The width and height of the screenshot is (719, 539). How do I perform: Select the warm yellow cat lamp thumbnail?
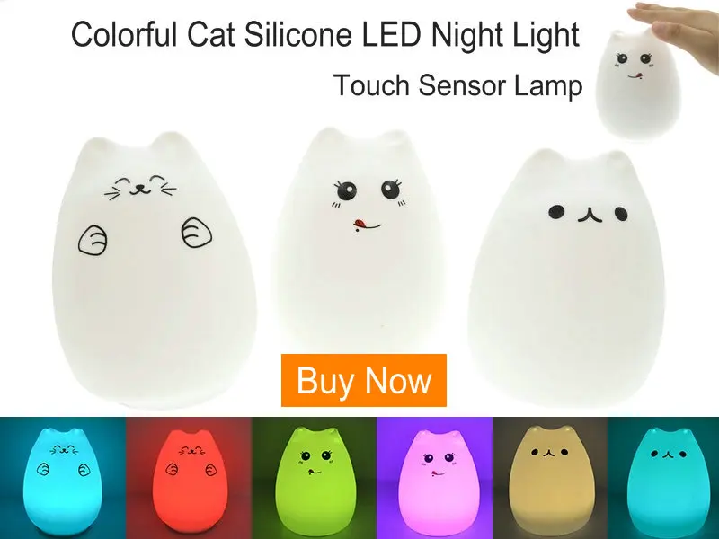click(x=550, y=478)
